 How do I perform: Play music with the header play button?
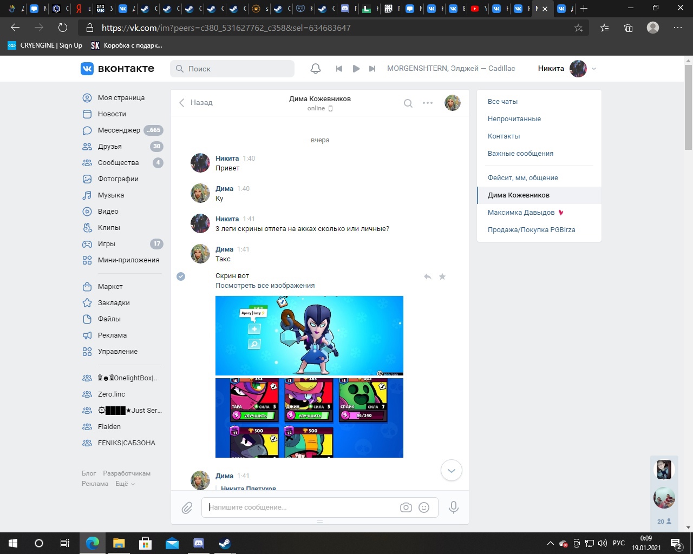pos(356,69)
